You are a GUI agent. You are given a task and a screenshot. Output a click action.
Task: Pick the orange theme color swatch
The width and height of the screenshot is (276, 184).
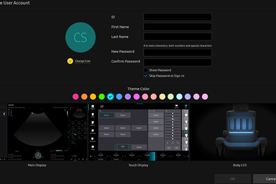point(84,97)
